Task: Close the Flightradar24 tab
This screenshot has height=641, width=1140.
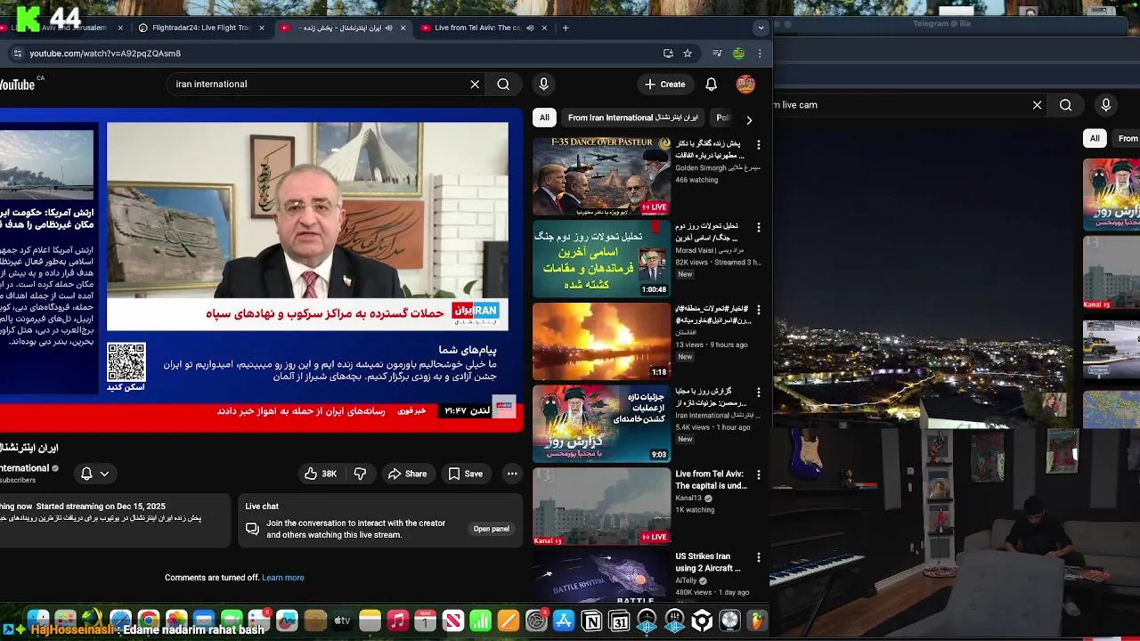Action: pyautogui.click(x=262, y=28)
